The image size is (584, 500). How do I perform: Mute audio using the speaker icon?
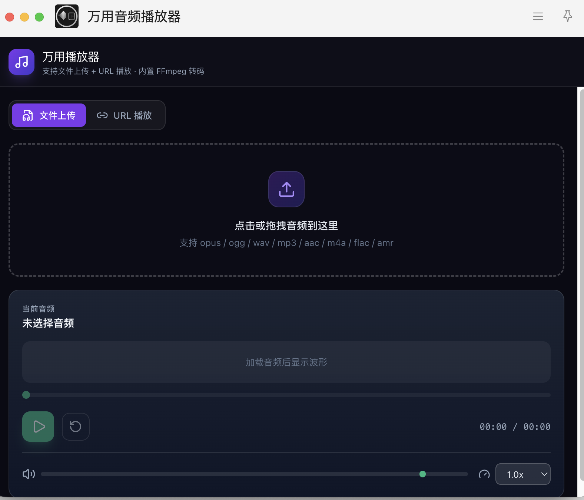(29, 474)
